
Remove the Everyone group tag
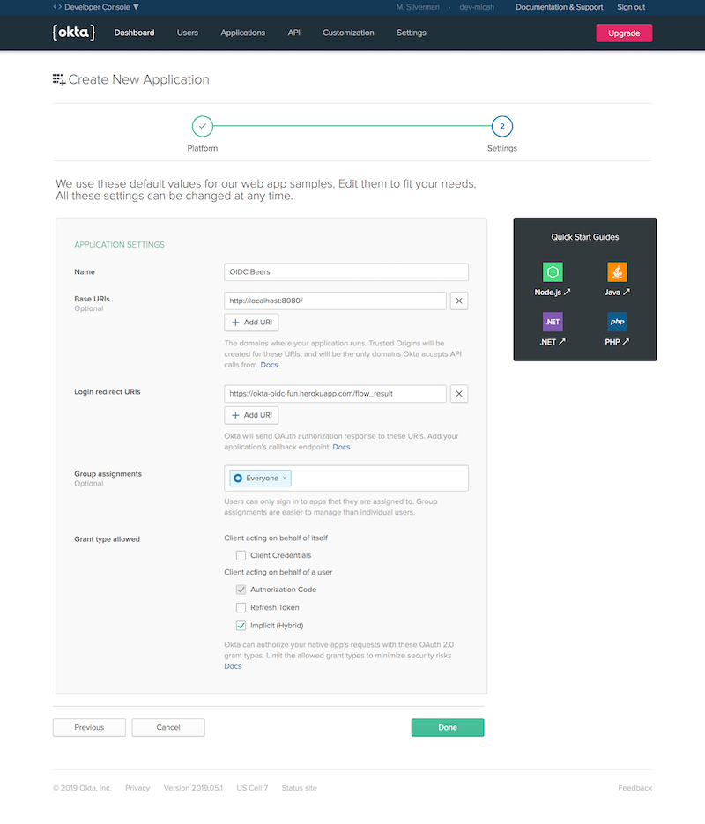(x=285, y=478)
